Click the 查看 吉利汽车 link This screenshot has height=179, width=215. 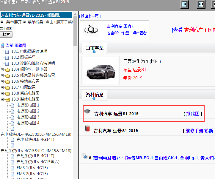193,30
